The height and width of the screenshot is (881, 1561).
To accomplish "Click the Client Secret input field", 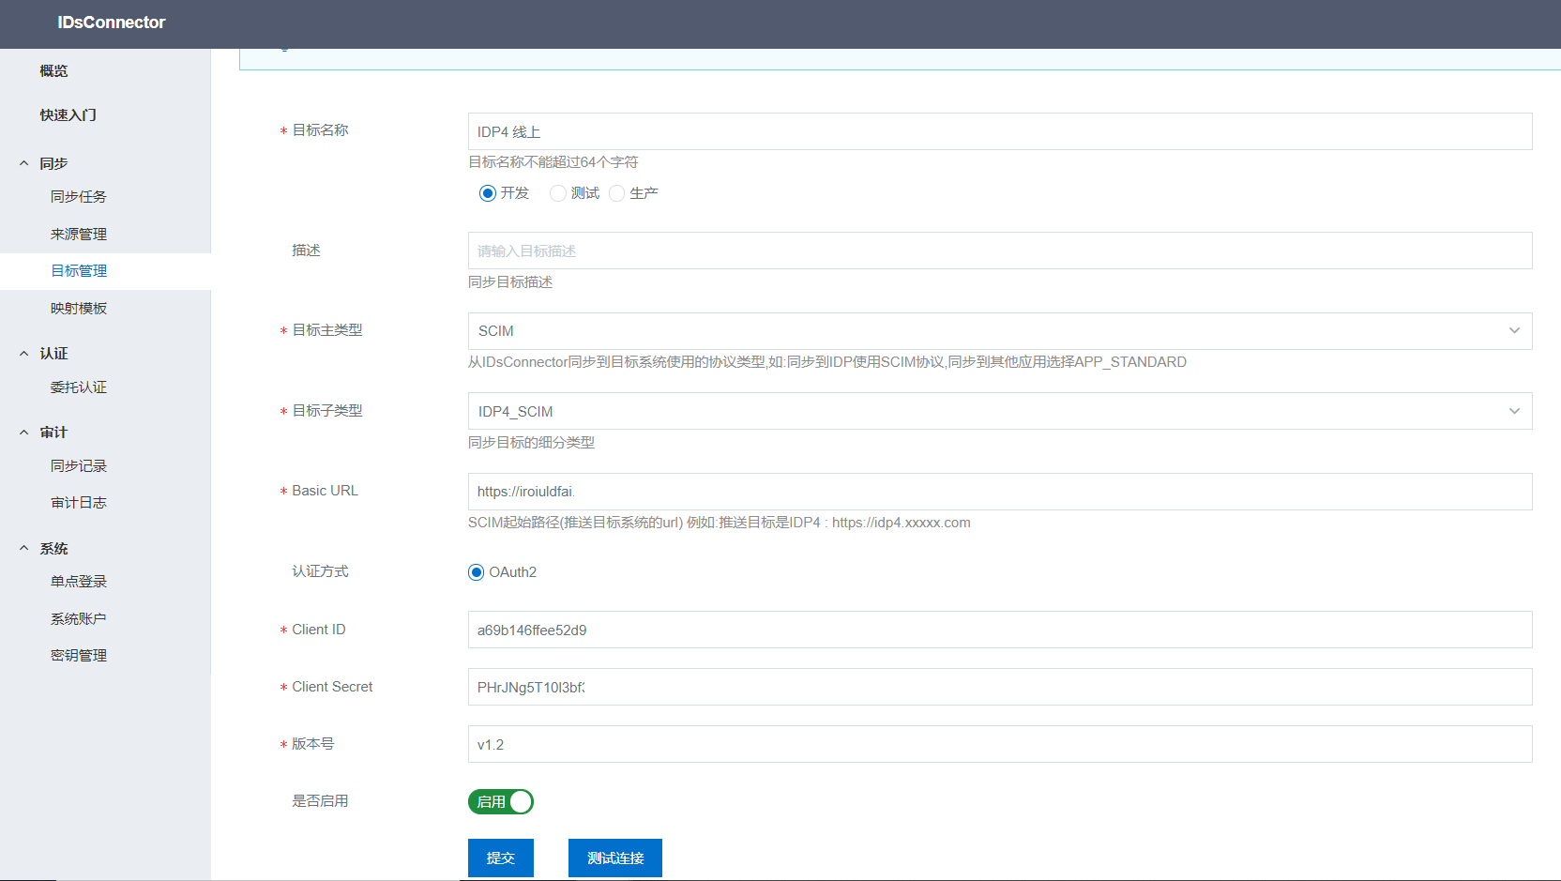I will pyautogui.click(x=999, y=687).
